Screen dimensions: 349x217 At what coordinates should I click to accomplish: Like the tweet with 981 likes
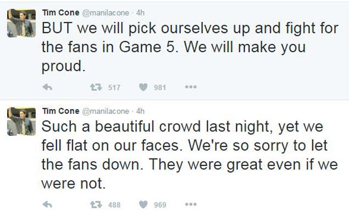[x=143, y=87]
